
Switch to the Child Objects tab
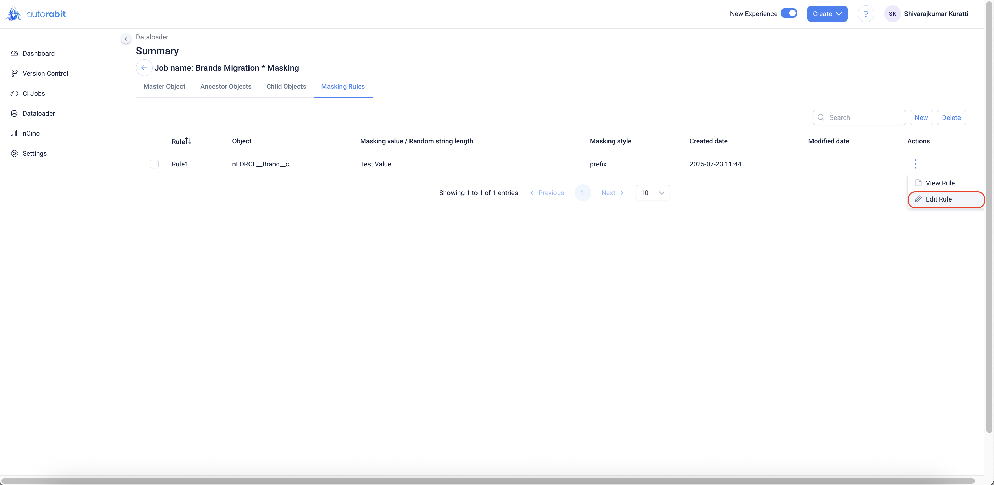tap(286, 87)
